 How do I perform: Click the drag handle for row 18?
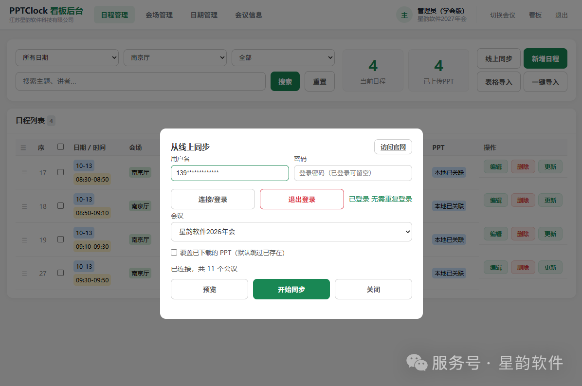coord(24,206)
